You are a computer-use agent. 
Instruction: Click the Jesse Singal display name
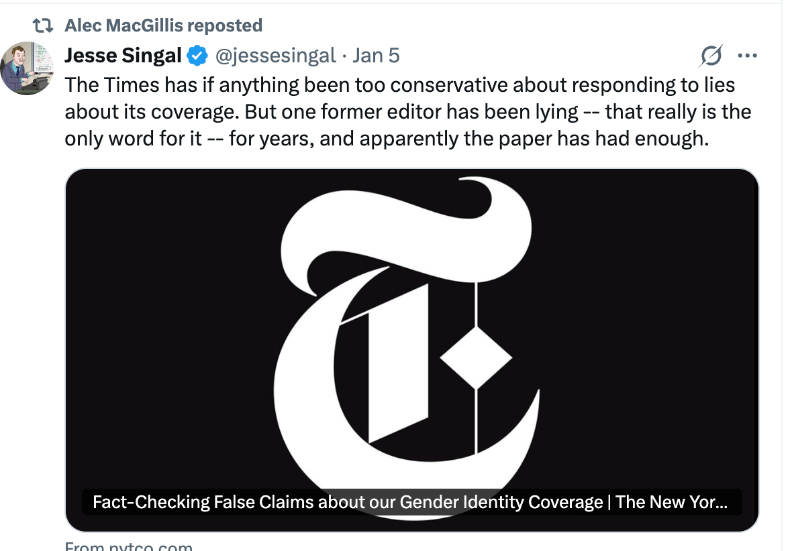(x=123, y=56)
